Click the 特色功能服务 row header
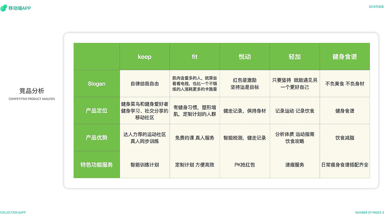This screenshot has height=216, width=384. pyautogui.click(x=97, y=165)
